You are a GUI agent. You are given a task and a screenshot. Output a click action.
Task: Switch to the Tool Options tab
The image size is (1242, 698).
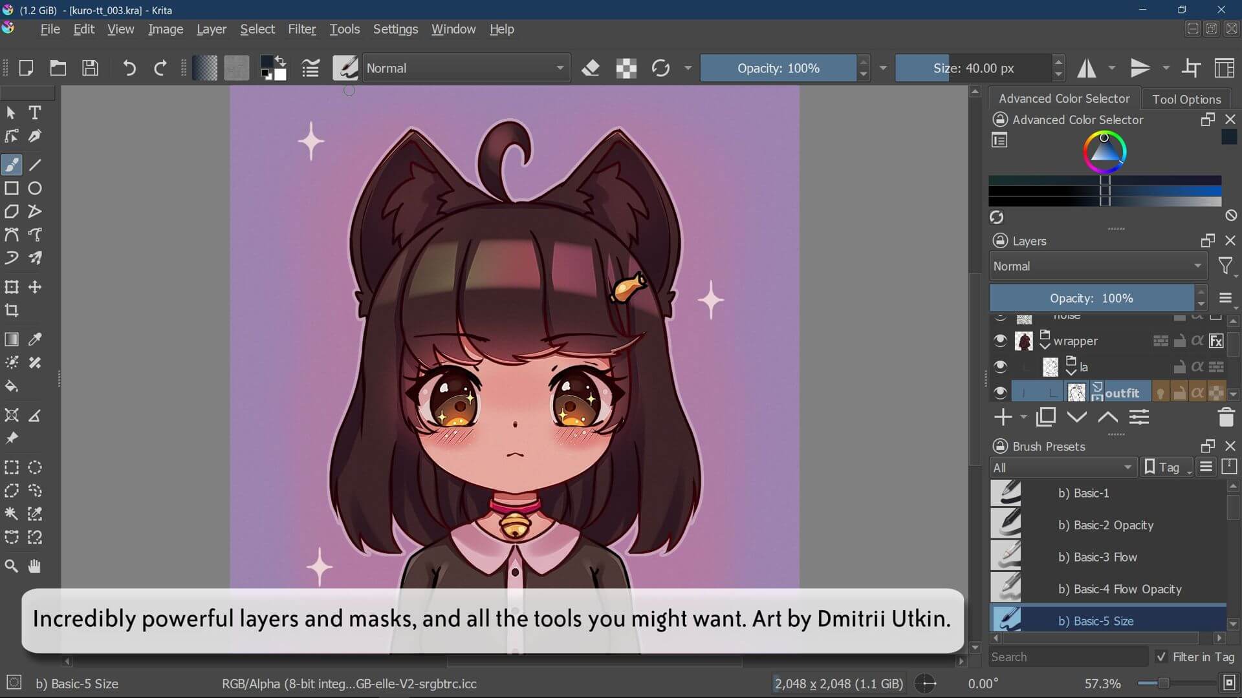click(x=1188, y=98)
